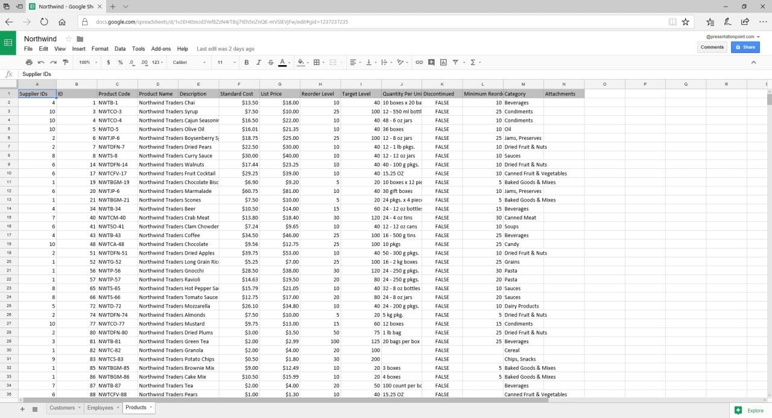This screenshot has width=772, height=418.
Task: Open the zoom level dropdown
Action: [x=86, y=62]
